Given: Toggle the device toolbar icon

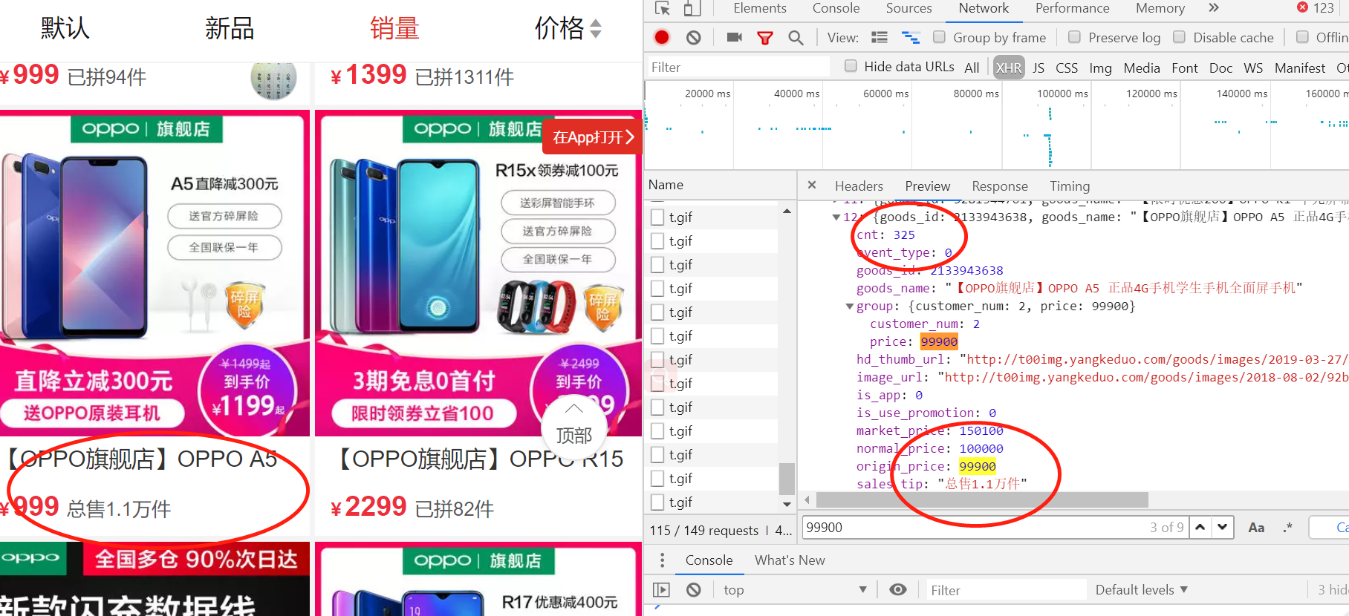Looking at the screenshot, I should click(x=692, y=8).
